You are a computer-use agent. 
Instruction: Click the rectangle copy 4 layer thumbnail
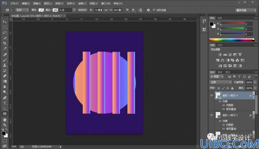pos(218,95)
